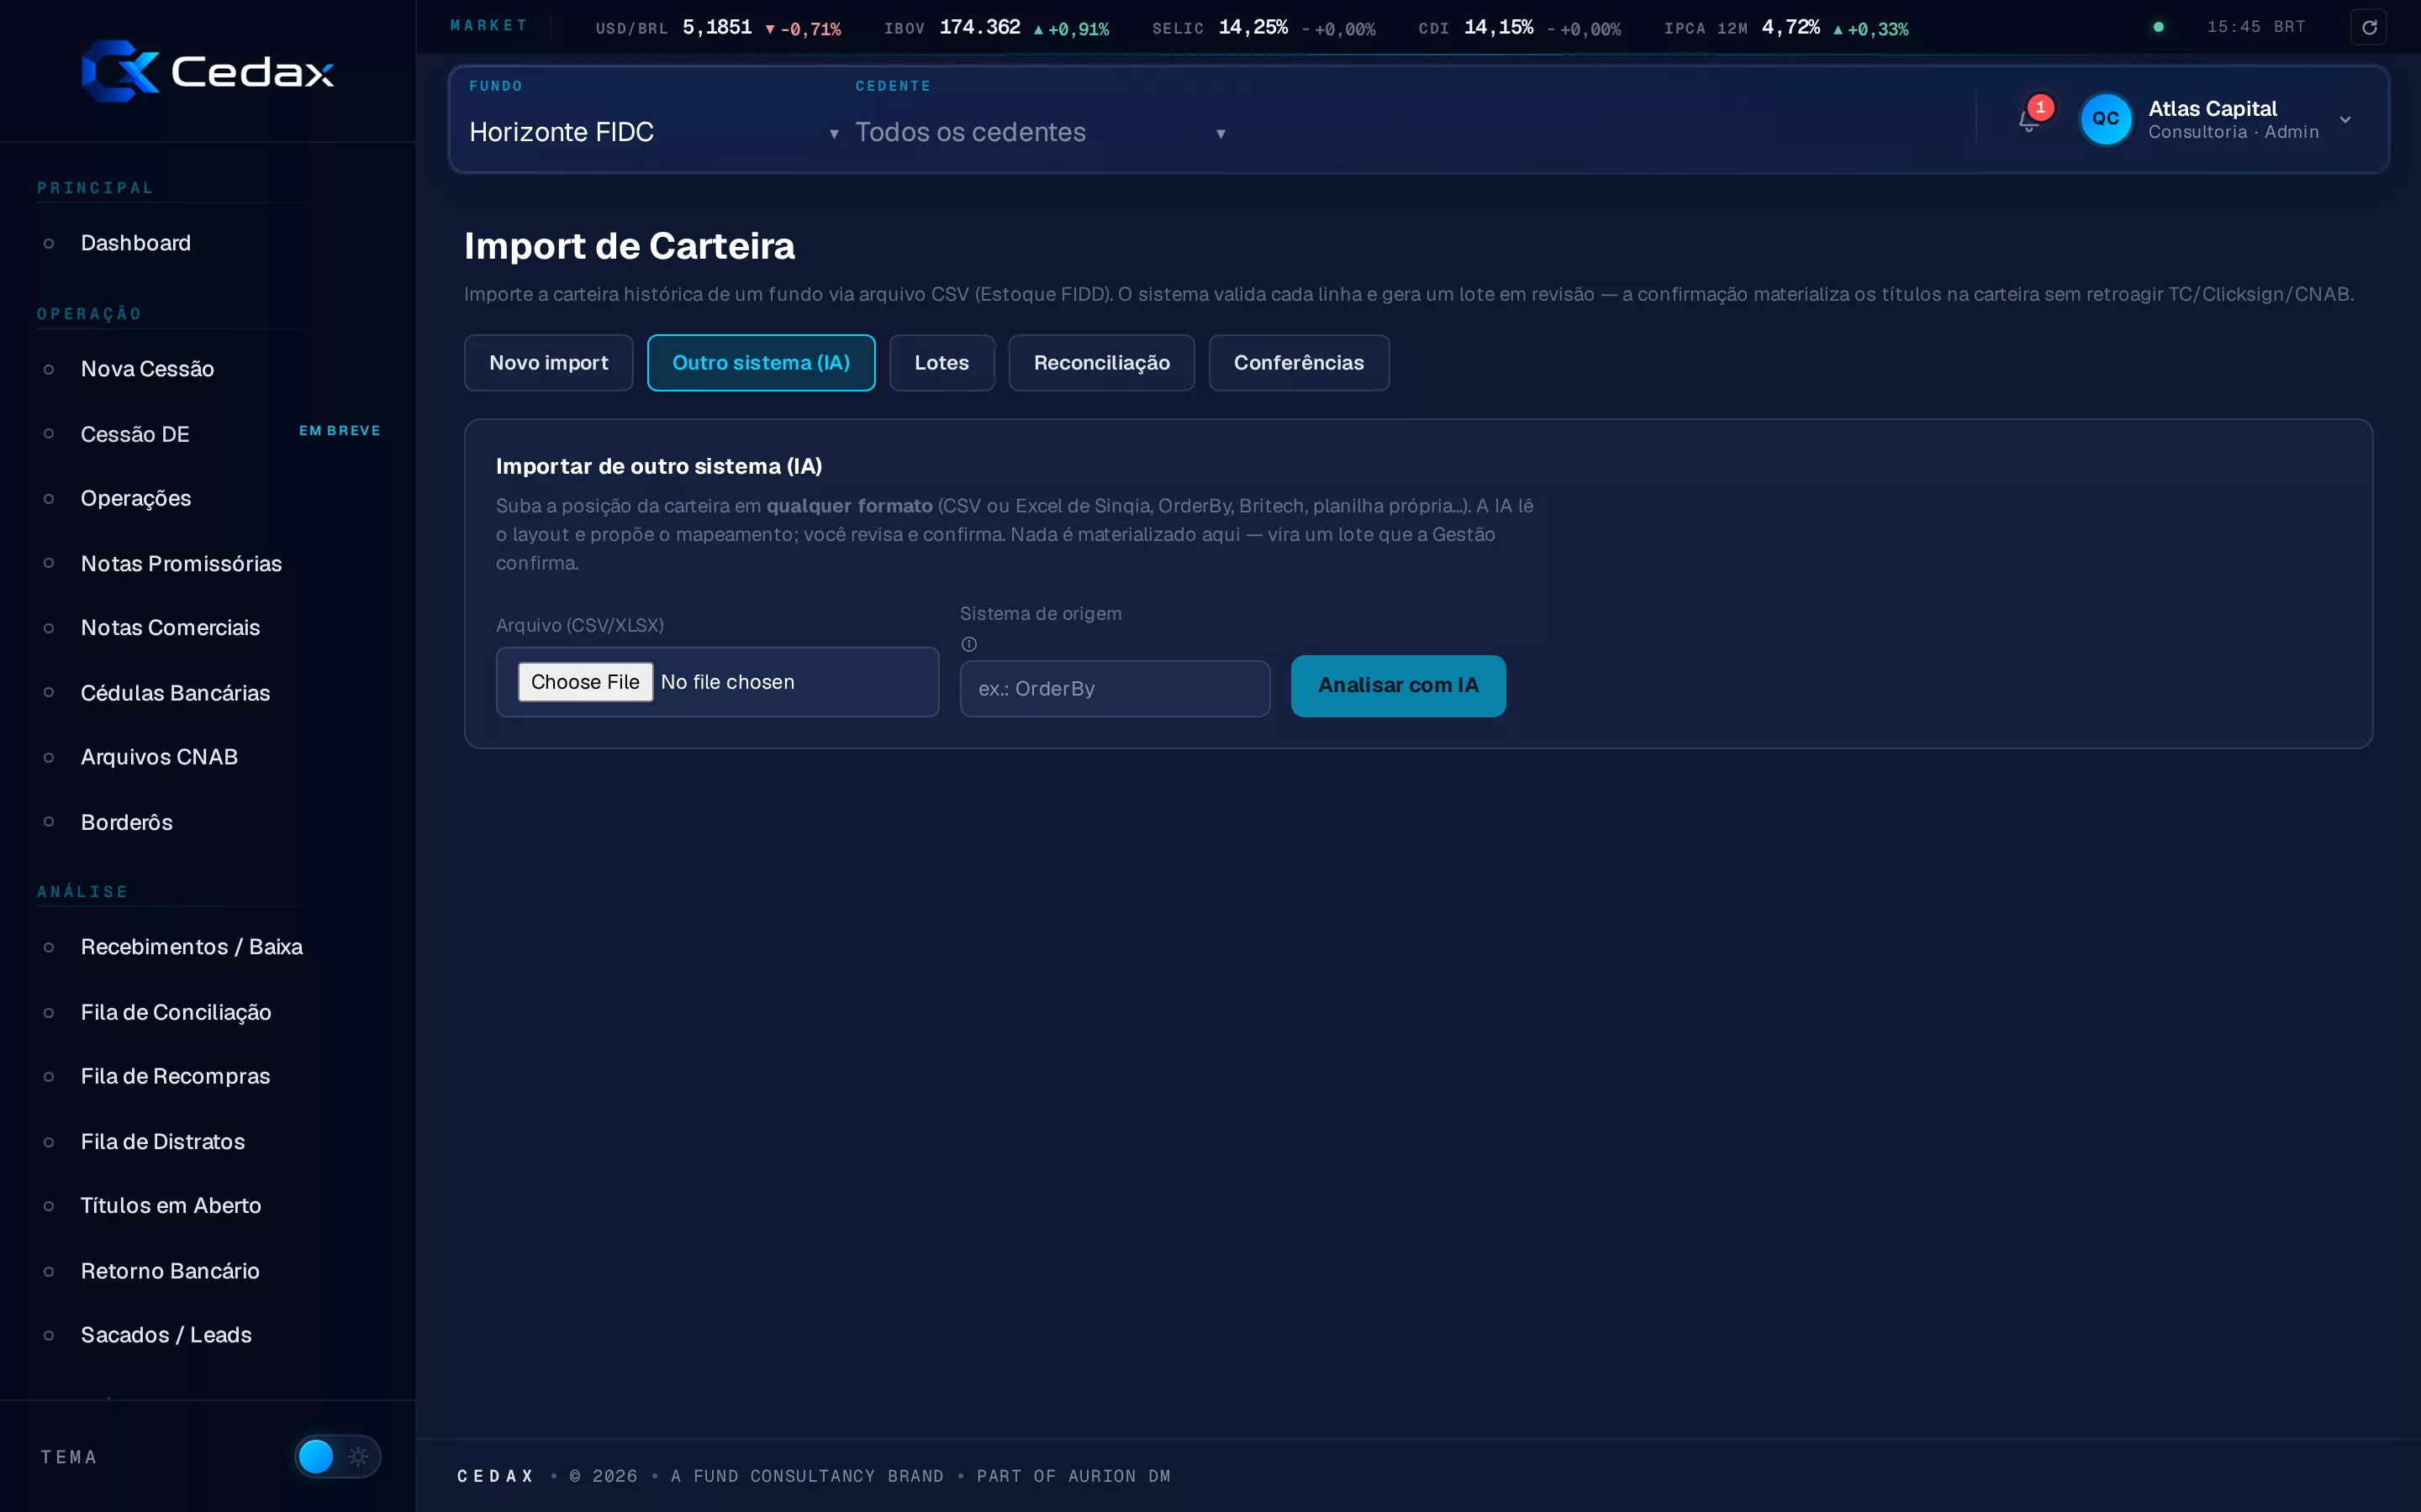Image resolution: width=2421 pixels, height=1512 pixels.
Task: Click the Choose File button
Action: pyautogui.click(x=585, y=682)
